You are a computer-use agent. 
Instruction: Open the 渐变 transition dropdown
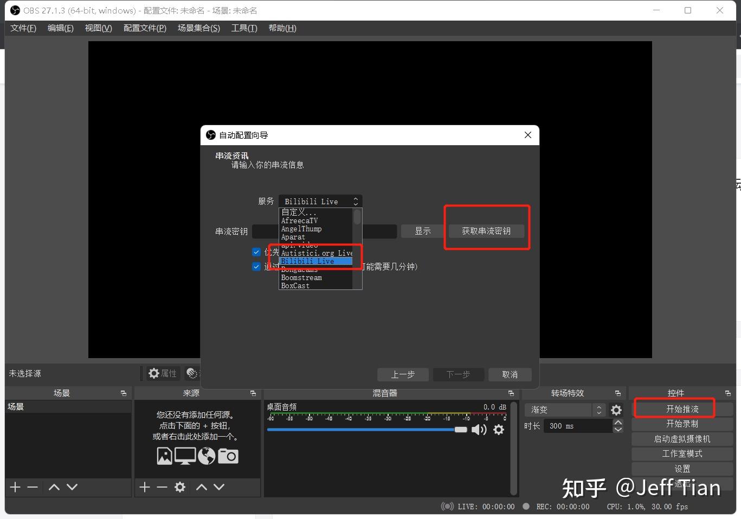pyautogui.click(x=565, y=410)
